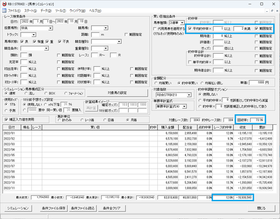Image resolution: width=280 pixels, height=219 pixels.
Task: Toggle 範囲指定 checkbox beside 距離
Action: pyautogui.click(x=126, y=35)
